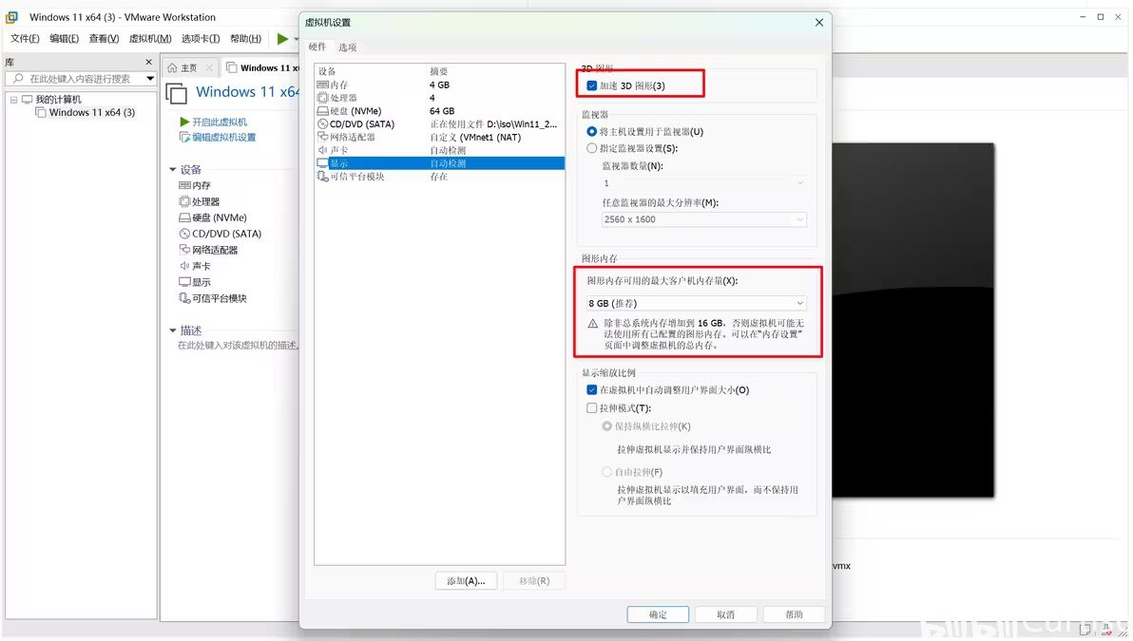Close the library panel with its X
The height and width of the screenshot is (641, 1133).
pyautogui.click(x=149, y=62)
